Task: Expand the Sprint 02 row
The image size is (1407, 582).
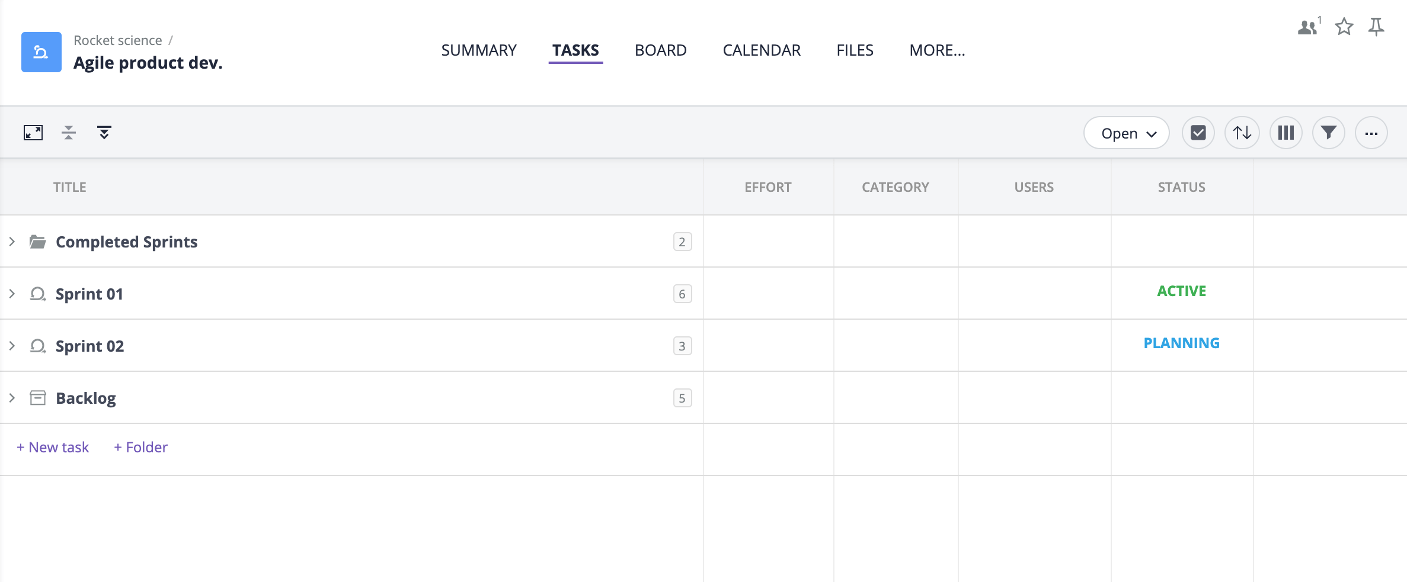Action: click(x=12, y=346)
